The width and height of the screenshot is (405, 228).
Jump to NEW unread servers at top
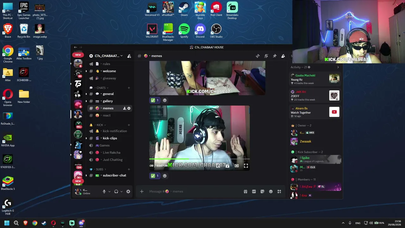(78, 55)
